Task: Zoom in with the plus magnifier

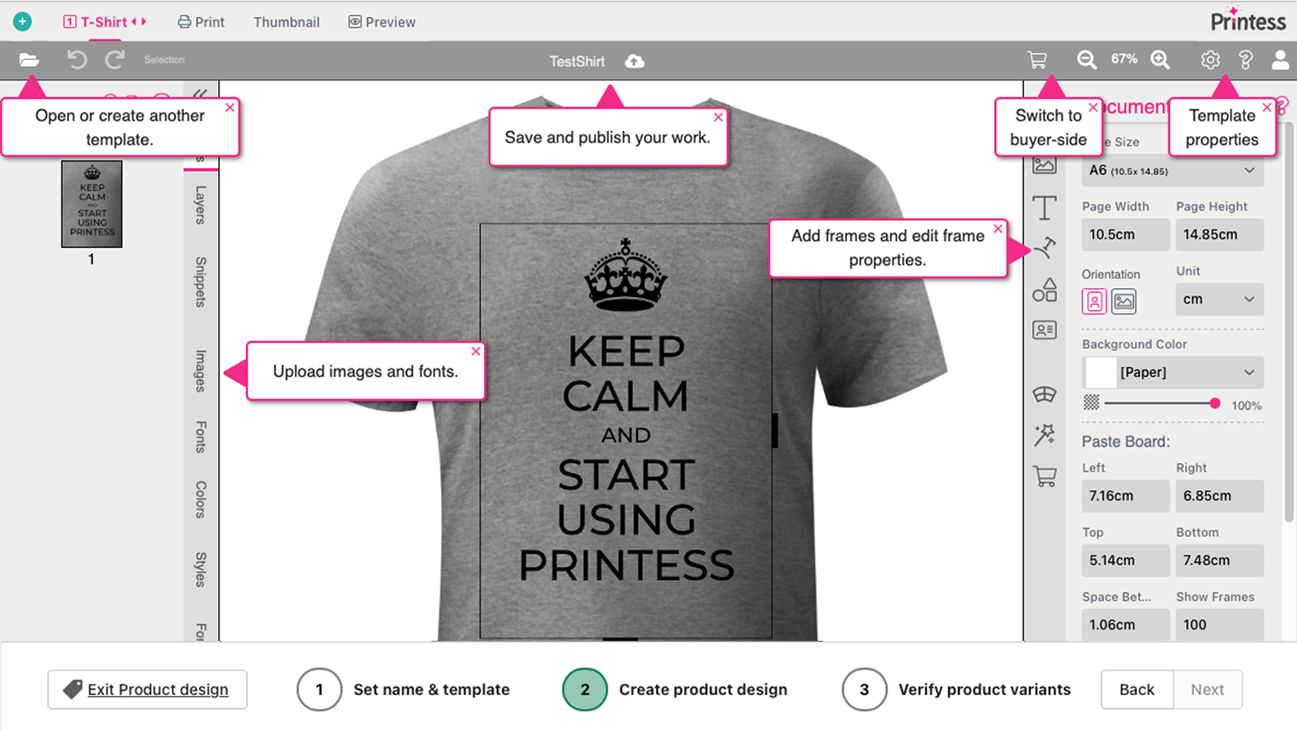Action: (x=1160, y=60)
